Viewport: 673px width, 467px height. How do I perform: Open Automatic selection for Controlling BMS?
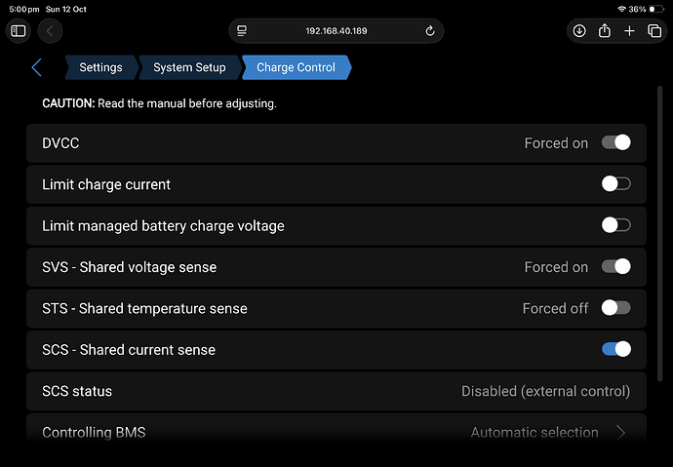click(x=534, y=432)
